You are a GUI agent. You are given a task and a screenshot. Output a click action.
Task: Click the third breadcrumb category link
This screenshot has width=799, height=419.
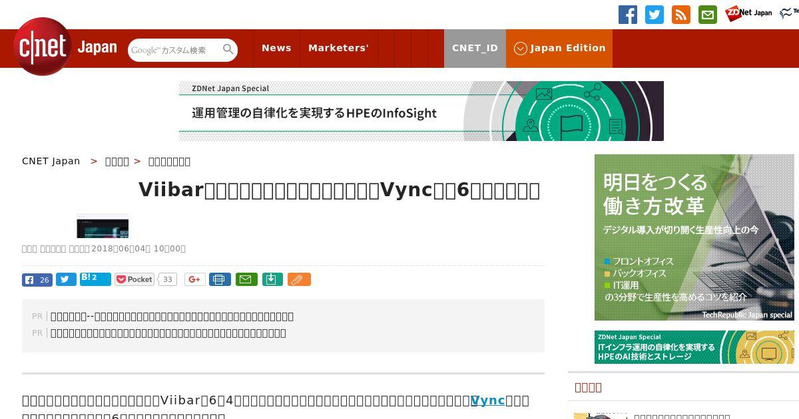[x=169, y=161]
